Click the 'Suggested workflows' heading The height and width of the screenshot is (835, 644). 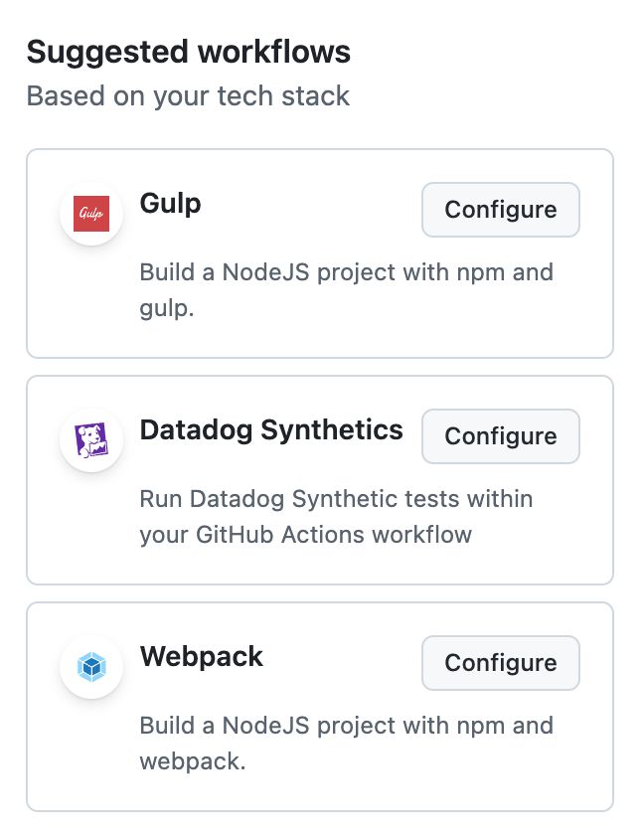pos(189,52)
